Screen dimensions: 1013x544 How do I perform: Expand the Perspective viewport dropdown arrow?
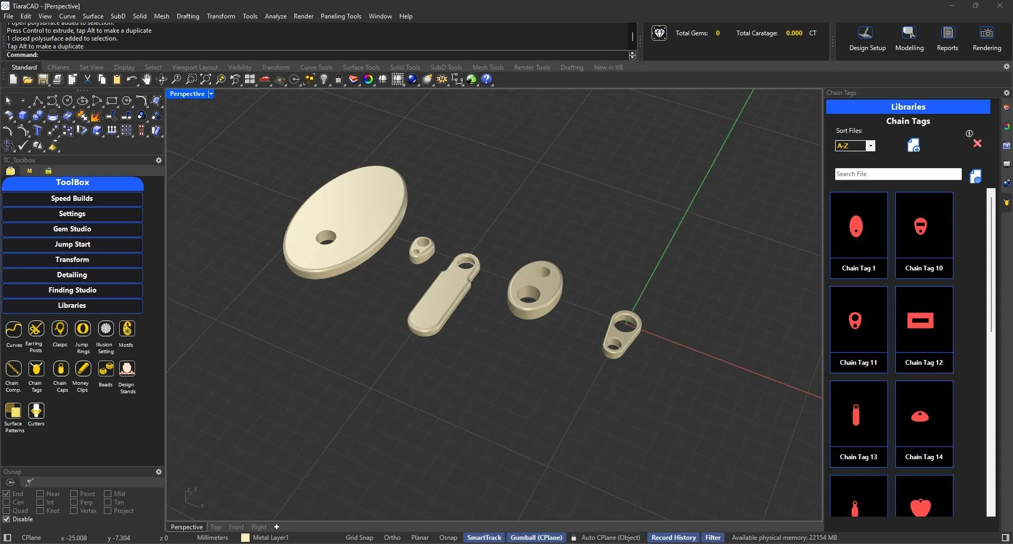pyautogui.click(x=211, y=94)
